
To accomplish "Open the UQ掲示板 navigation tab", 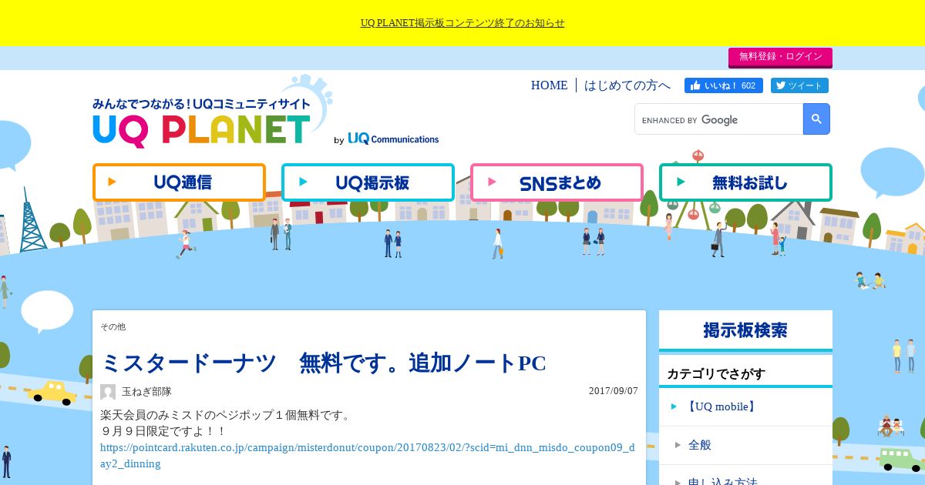I will [368, 182].
